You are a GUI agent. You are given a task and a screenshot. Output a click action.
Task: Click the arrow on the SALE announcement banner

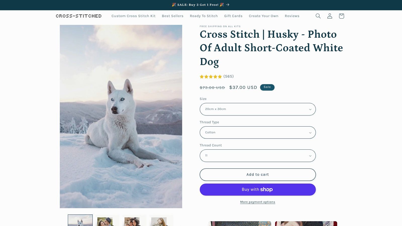(228, 5)
